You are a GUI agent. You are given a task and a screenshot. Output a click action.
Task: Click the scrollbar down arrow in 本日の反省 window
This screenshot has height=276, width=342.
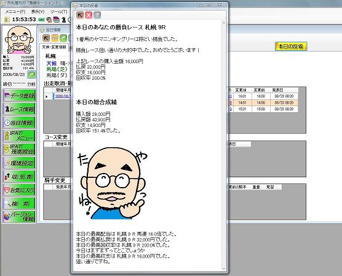(x=224, y=269)
